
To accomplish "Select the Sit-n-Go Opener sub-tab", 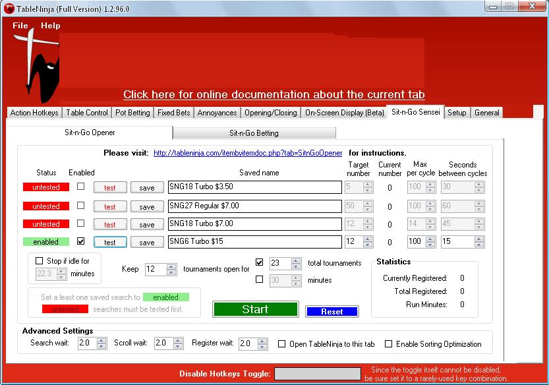I will coord(90,133).
